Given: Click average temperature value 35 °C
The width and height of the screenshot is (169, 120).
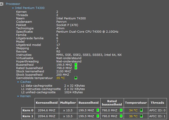Looking at the screenshot, I should (x=61, y=78).
